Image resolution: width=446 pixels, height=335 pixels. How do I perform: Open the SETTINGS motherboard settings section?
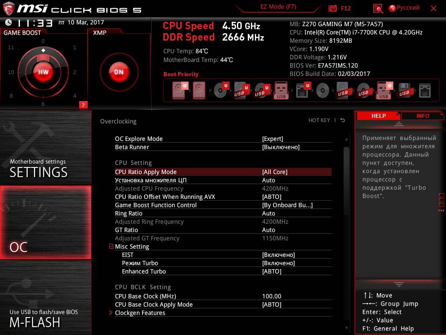click(x=45, y=147)
